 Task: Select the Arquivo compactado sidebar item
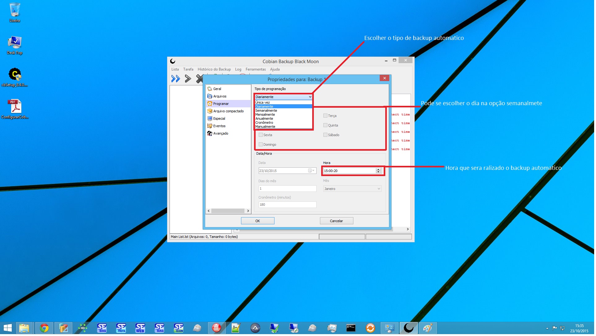(x=229, y=111)
